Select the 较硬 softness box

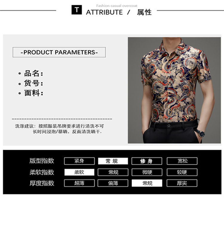point(182,172)
